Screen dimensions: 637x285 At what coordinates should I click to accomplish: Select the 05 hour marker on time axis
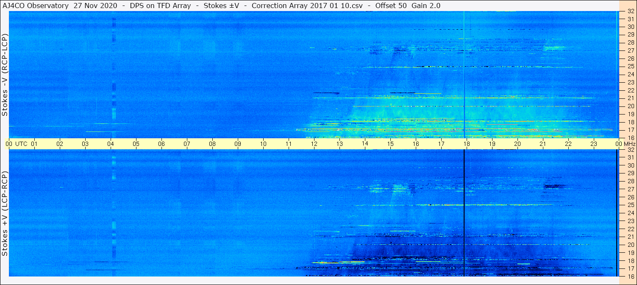136,144
